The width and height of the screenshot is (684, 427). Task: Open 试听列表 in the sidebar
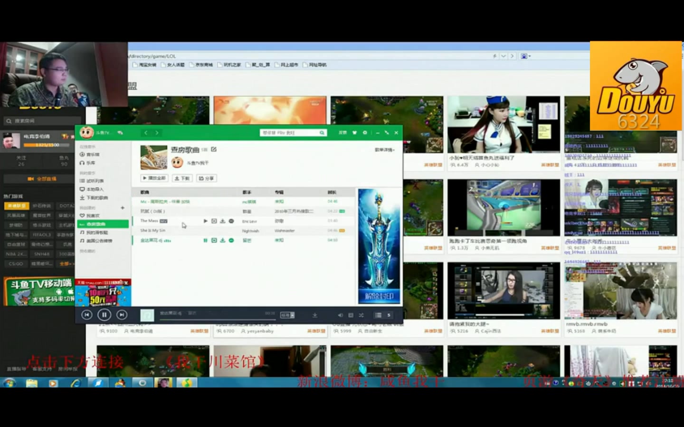(92, 181)
